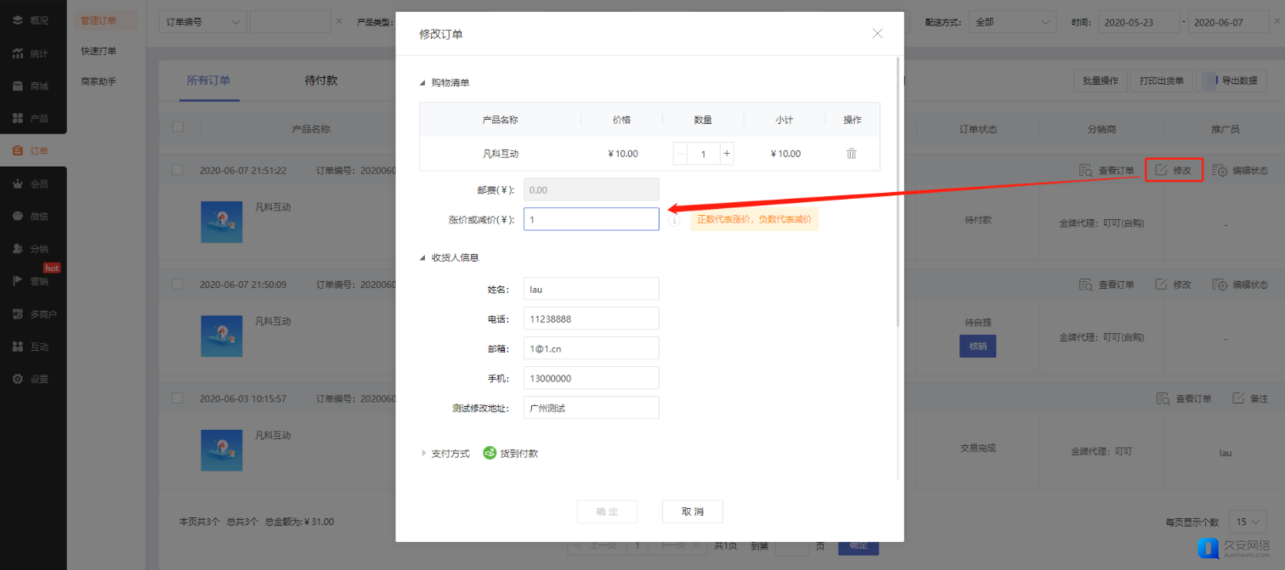Switch to the 待付款 tab
Image resolution: width=1285 pixels, height=570 pixels.
[x=320, y=81]
